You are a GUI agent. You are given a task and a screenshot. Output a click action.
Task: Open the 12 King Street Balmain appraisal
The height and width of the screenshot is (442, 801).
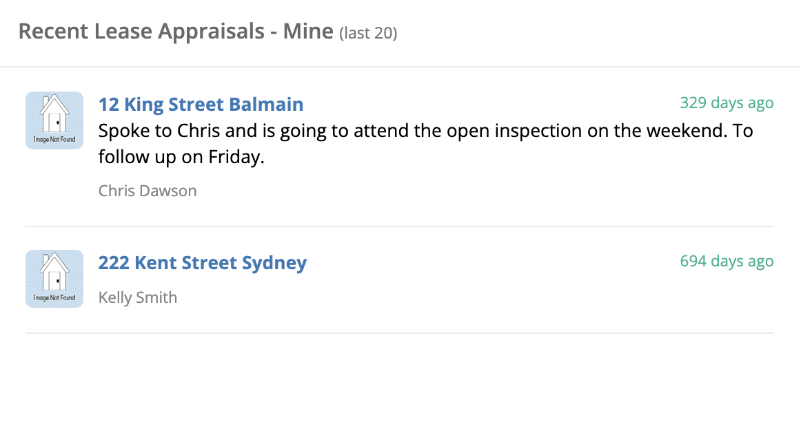[x=201, y=104]
